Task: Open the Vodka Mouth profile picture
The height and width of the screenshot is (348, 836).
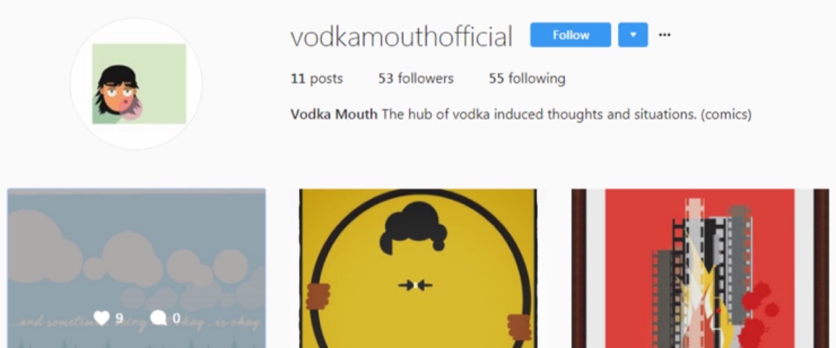Action: click(x=137, y=84)
